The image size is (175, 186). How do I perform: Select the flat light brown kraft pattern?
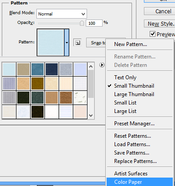pos(52,97)
